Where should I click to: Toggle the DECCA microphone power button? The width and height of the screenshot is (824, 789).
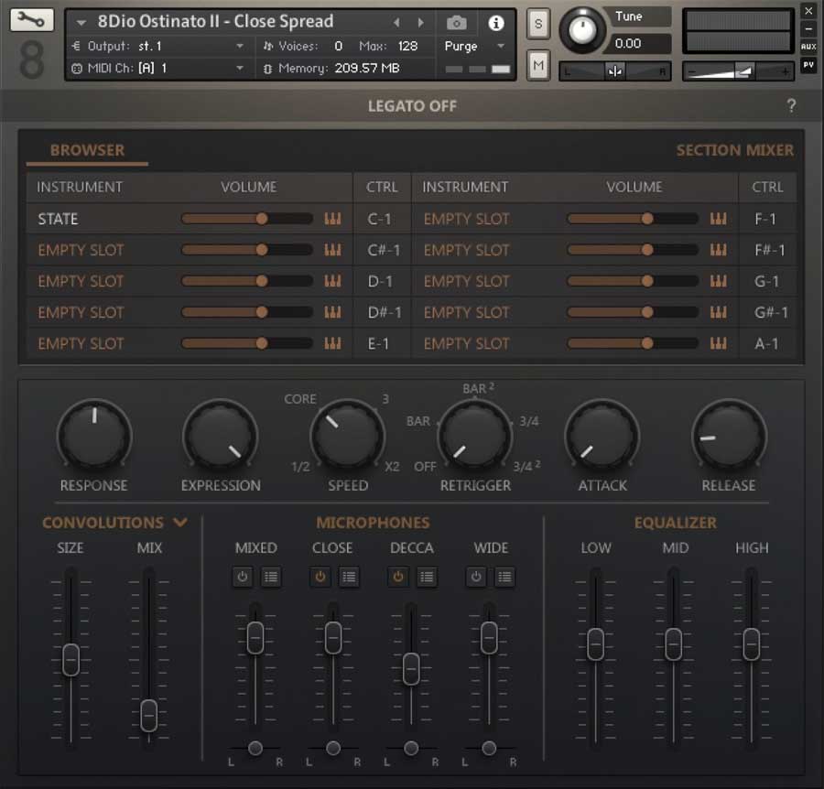point(398,578)
